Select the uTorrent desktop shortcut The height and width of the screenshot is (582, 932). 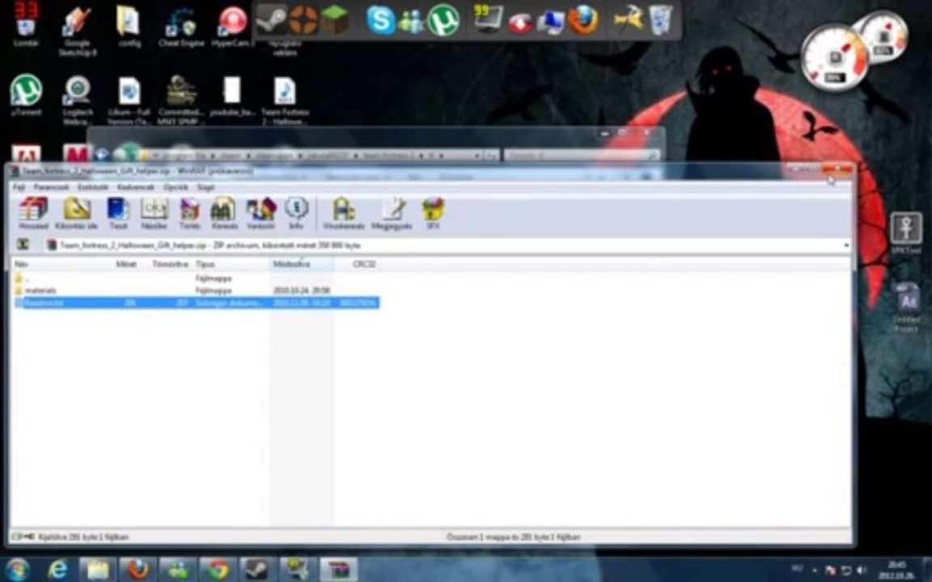pos(26,95)
